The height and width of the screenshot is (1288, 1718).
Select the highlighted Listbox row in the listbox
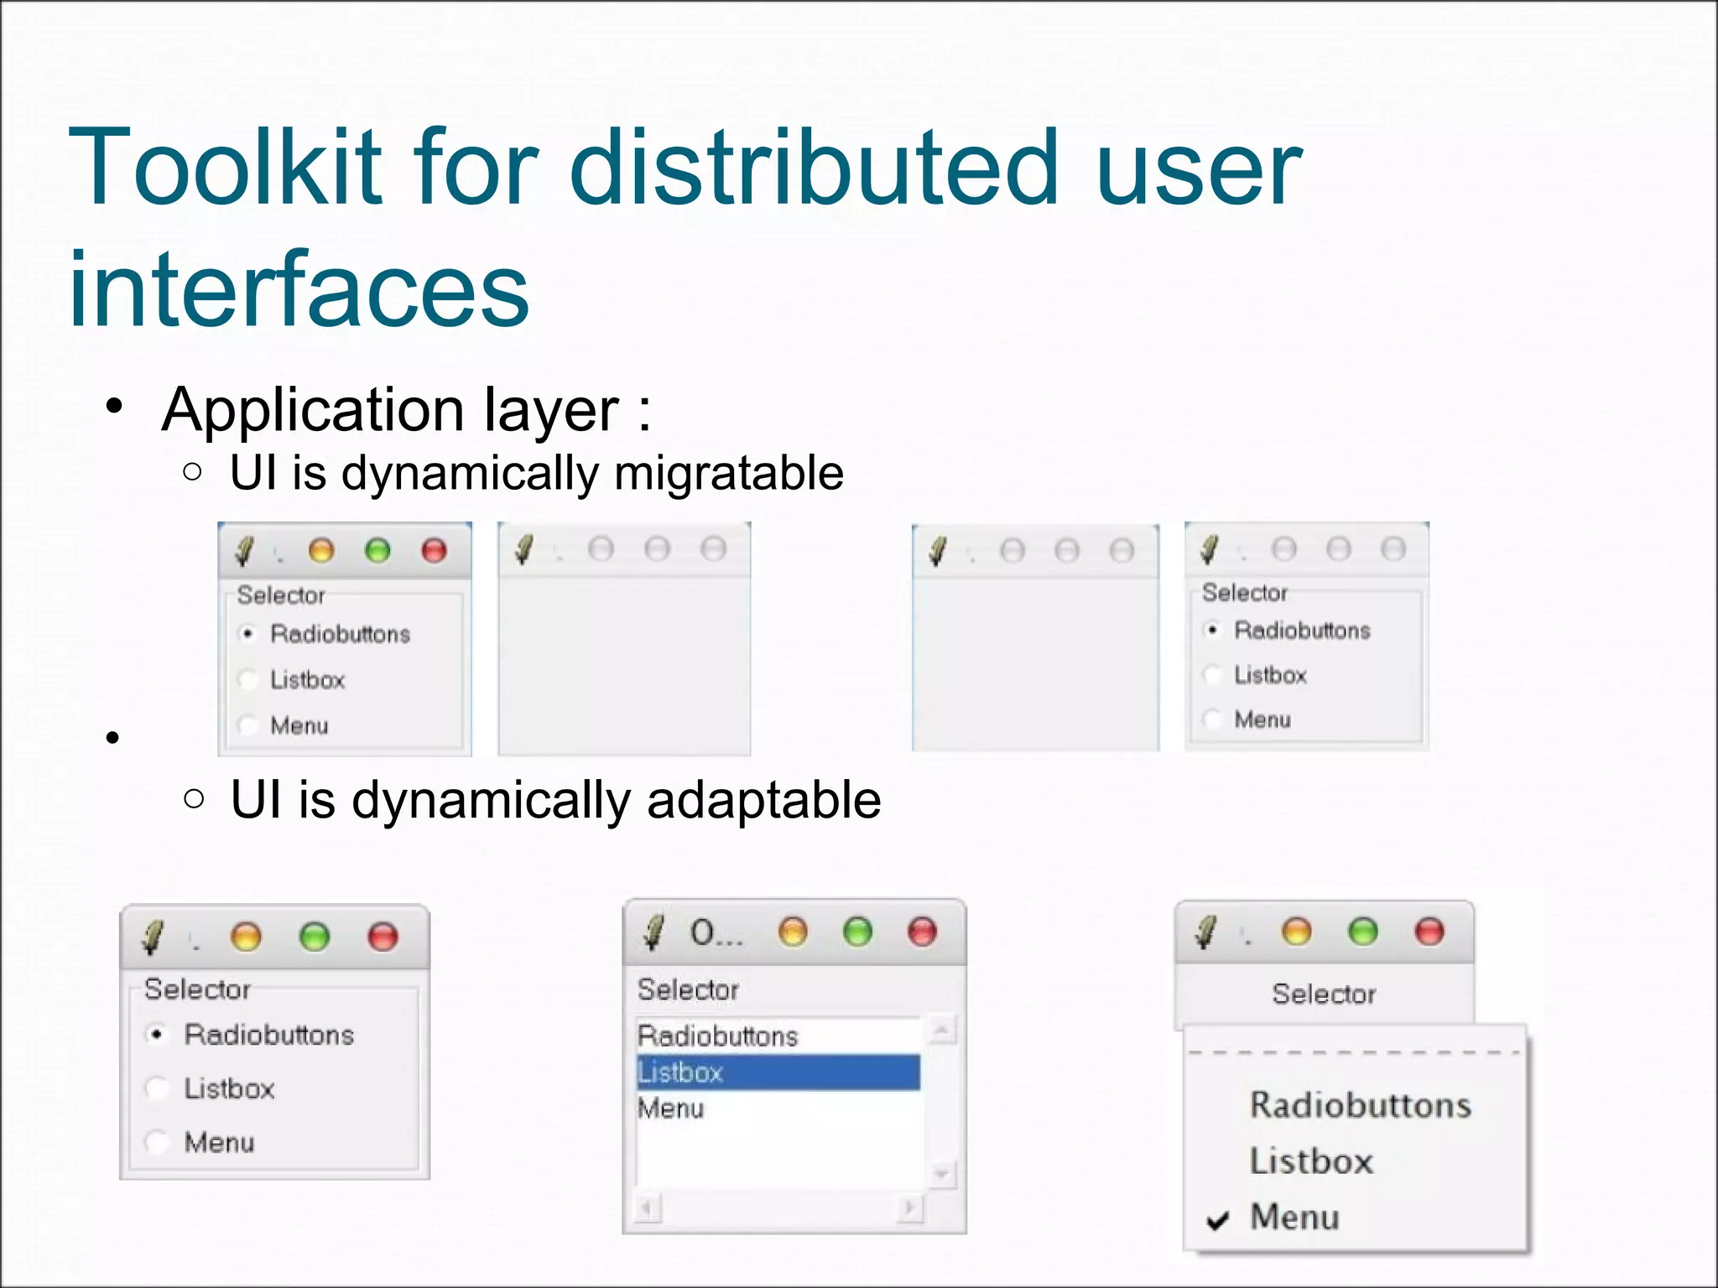pyautogui.click(x=778, y=1072)
